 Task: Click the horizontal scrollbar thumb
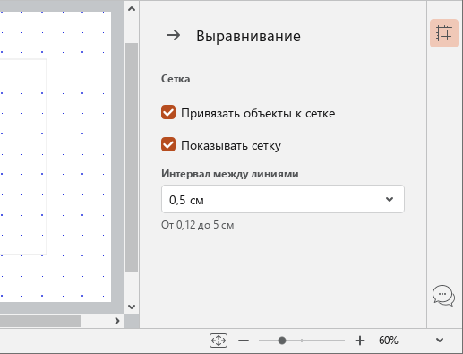[40, 321]
